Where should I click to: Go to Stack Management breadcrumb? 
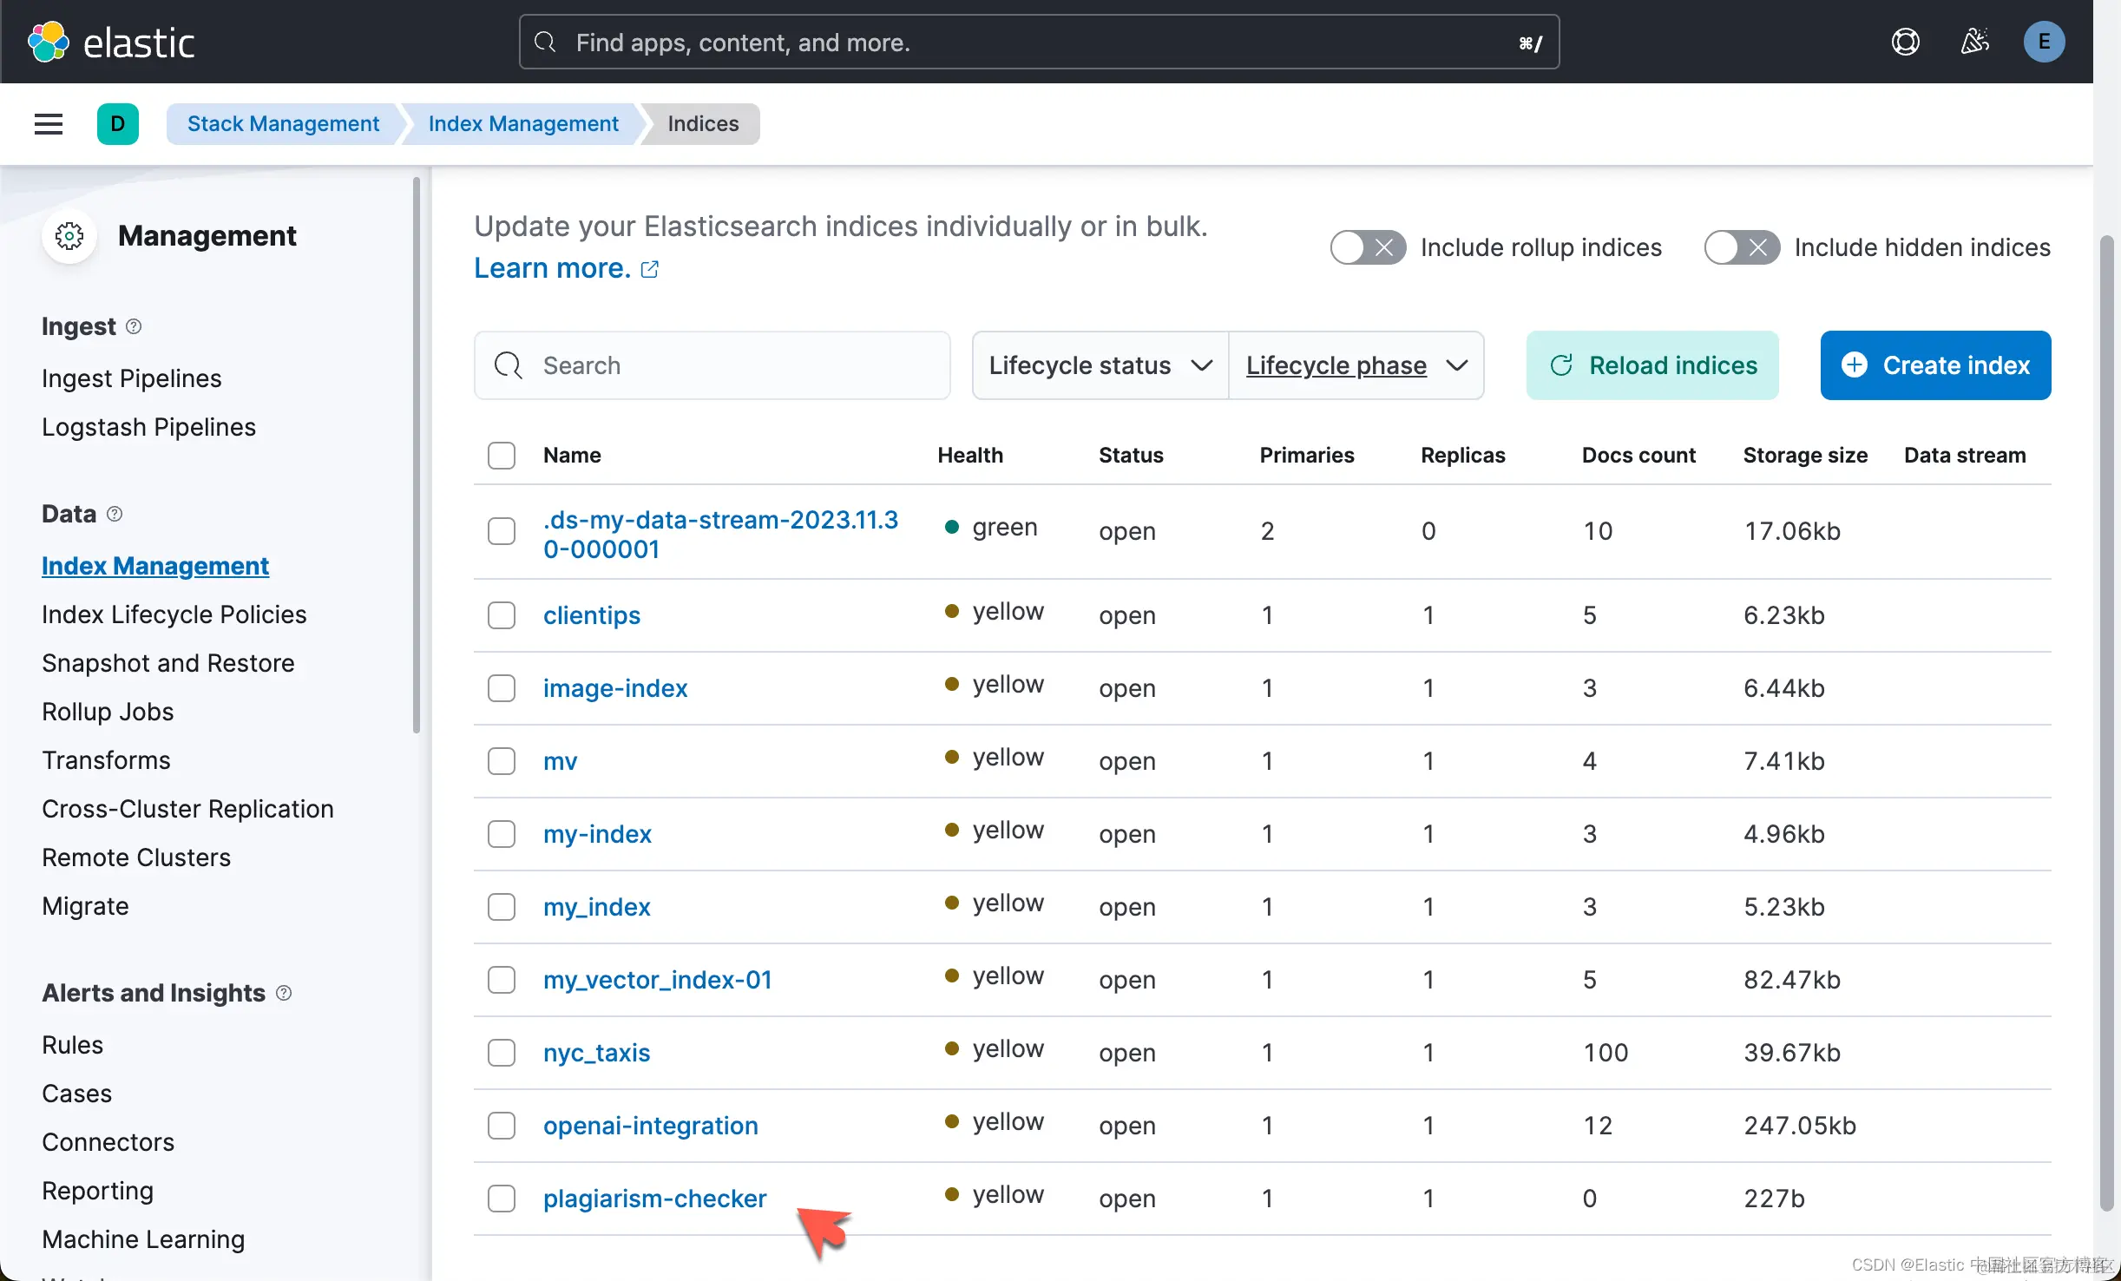283,124
